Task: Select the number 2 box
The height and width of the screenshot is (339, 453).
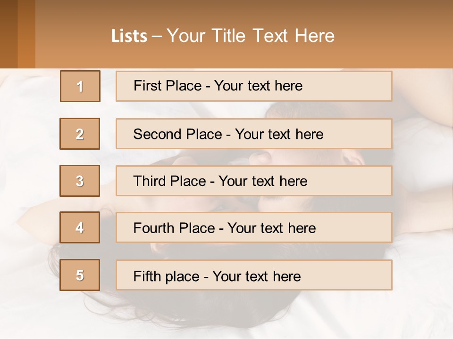Action: [x=80, y=134]
